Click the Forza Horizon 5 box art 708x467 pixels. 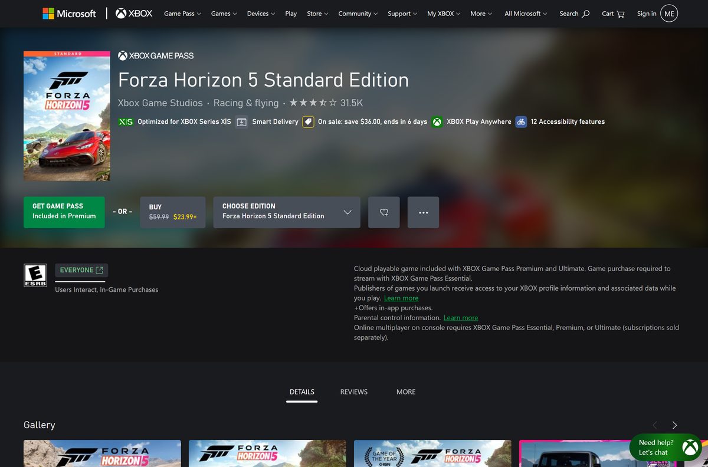point(67,116)
